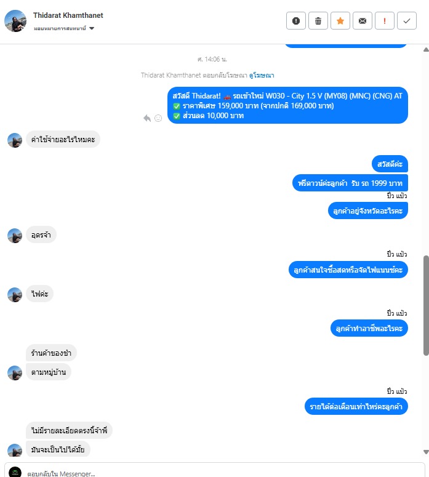Image resolution: width=429 pixels, height=477 pixels.
Task: Open the view ad link
Action: click(x=262, y=75)
